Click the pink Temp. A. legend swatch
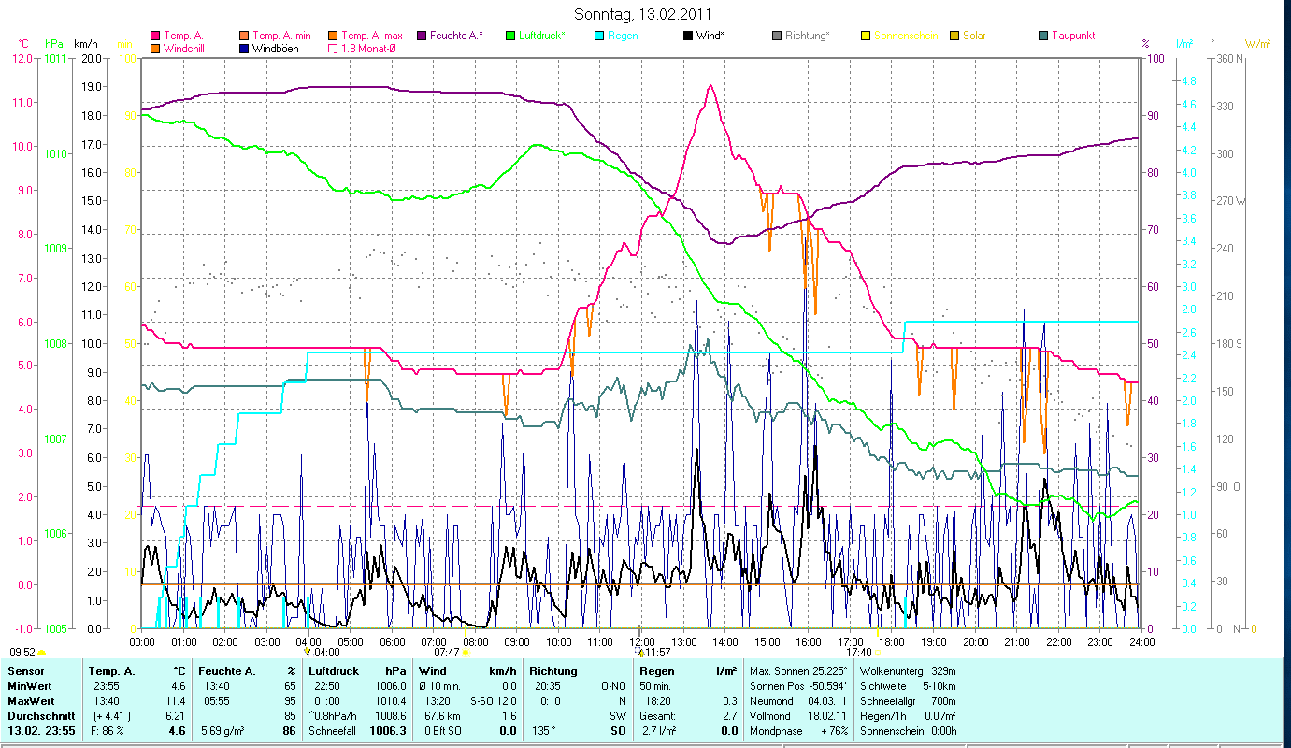The width and height of the screenshot is (1291, 748). (x=155, y=36)
